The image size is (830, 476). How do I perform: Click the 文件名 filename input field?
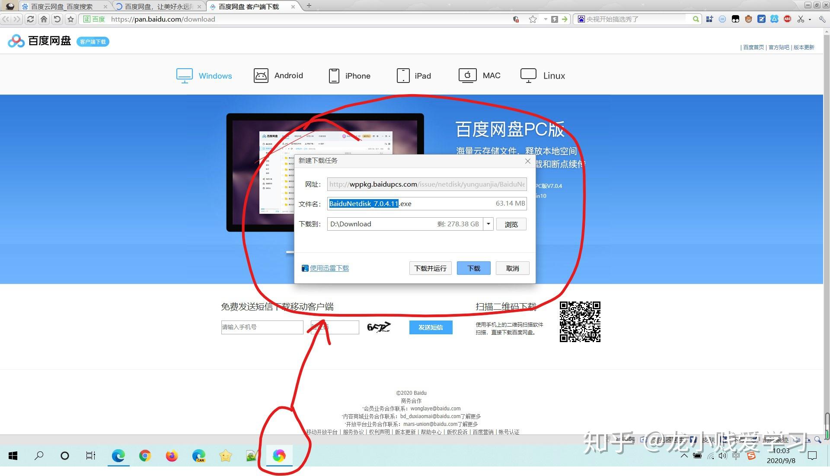pos(427,203)
